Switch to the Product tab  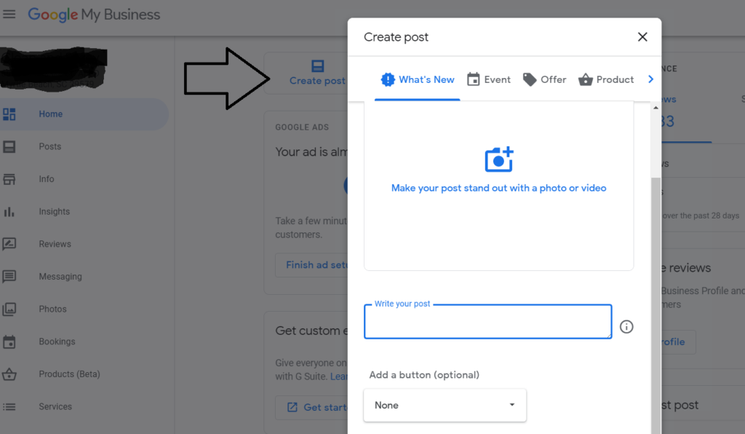pos(606,79)
